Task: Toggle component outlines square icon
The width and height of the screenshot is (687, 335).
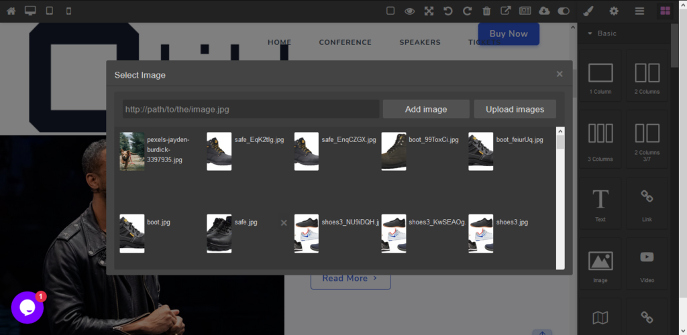Action: pyautogui.click(x=390, y=11)
